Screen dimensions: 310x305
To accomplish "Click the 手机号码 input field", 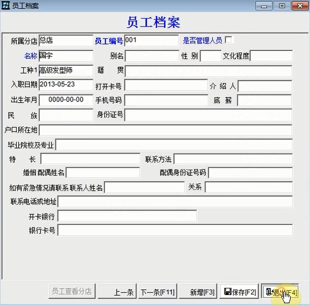I will [x=166, y=100].
